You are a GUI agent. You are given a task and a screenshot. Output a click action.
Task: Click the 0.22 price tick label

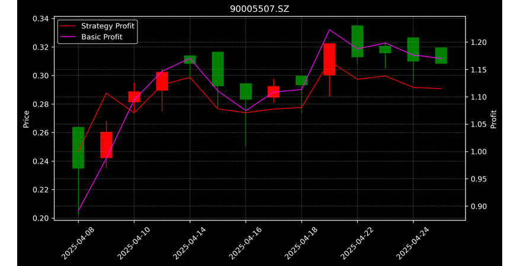click(41, 190)
